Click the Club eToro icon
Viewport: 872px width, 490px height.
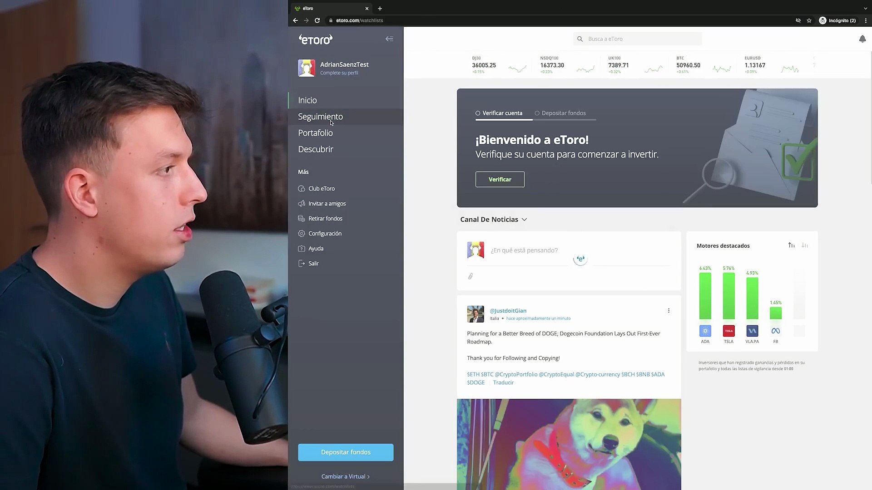click(302, 189)
